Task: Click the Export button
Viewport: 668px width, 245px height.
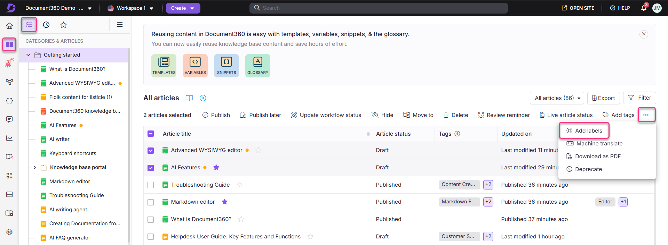Action: click(x=603, y=98)
